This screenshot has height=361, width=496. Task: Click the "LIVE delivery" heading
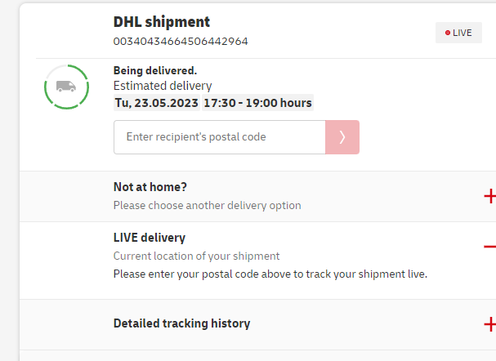[150, 238]
